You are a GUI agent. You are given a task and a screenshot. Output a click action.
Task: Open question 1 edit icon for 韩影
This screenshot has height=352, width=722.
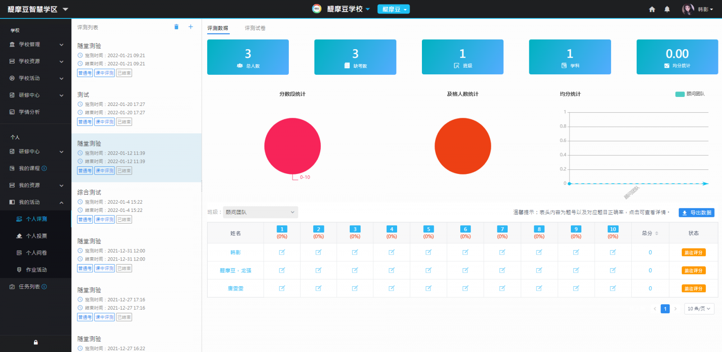(282, 252)
